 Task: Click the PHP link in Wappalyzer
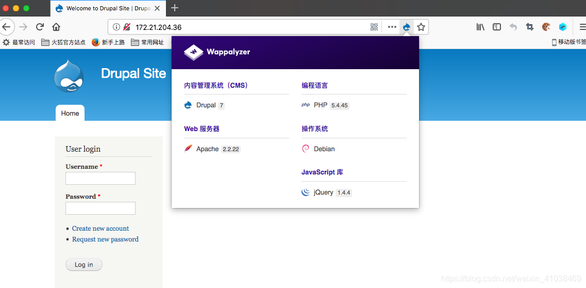tap(321, 105)
